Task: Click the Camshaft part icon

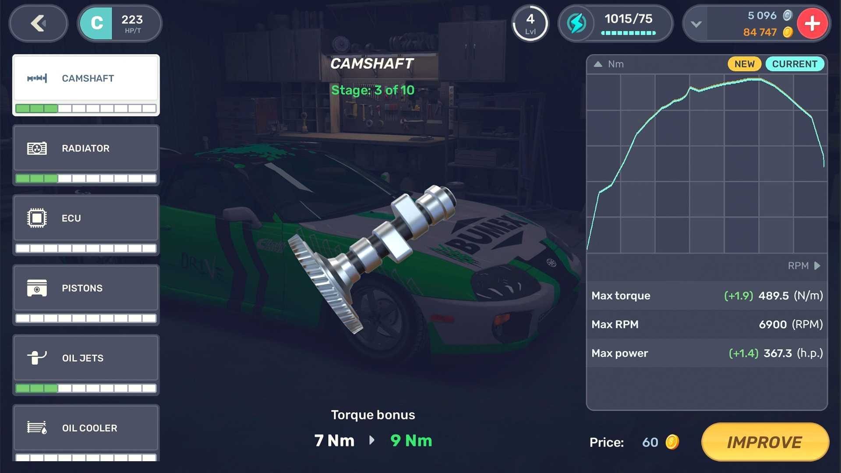Action: (36, 78)
